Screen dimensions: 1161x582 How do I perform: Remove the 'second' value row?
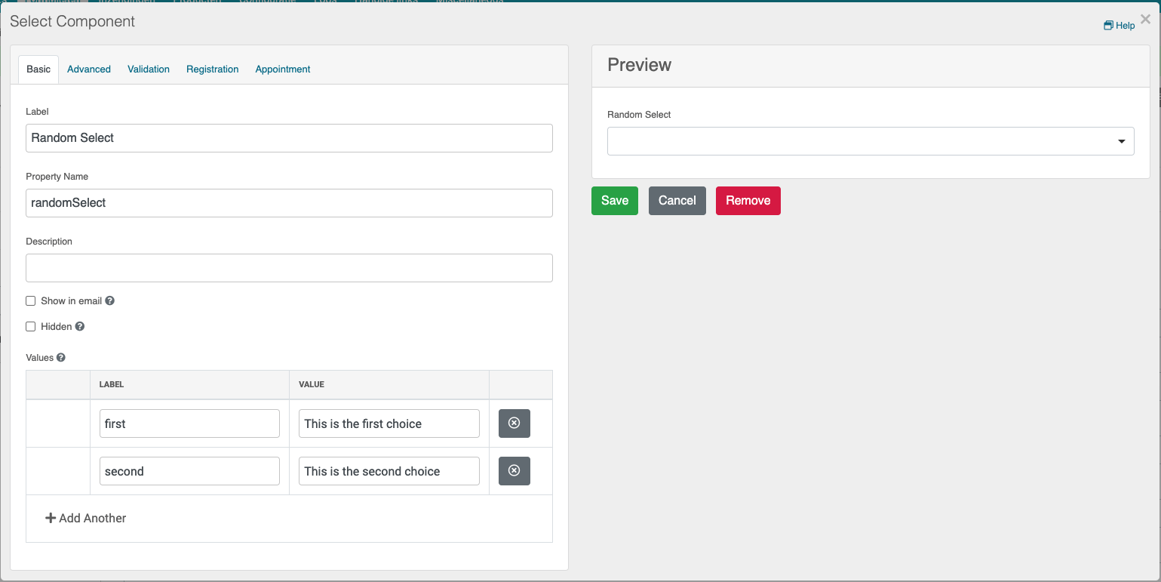(514, 471)
